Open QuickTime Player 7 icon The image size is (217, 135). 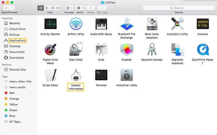(x=203, y=49)
